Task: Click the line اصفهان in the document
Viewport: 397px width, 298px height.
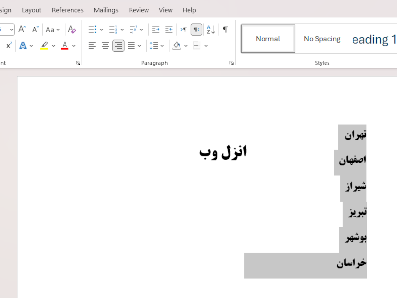Action: point(352,160)
